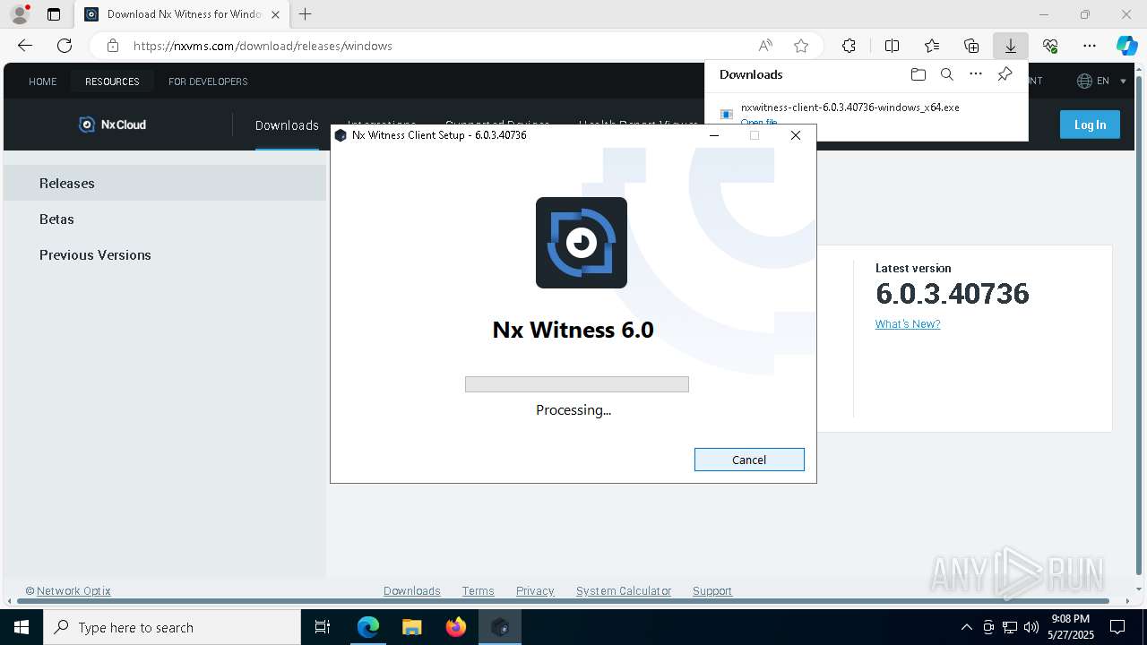Show hidden tray icons chevron
Image resolution: width=1147 pixels, height=645 pixels.
pos(966,627)
